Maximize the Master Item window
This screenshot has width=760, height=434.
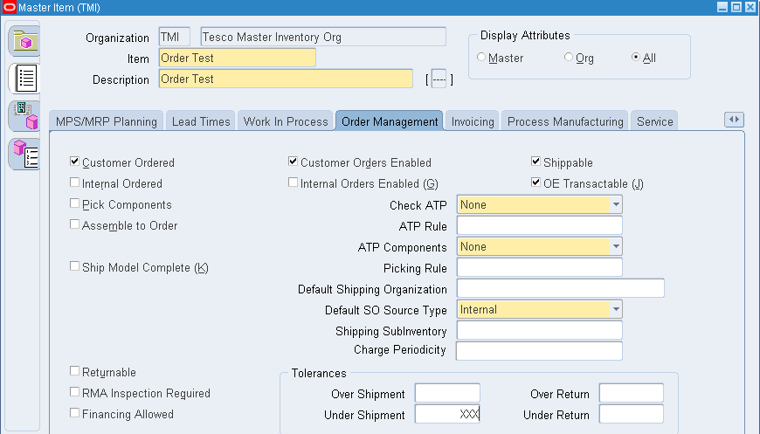pyautogui.click(x=736, y=7)
